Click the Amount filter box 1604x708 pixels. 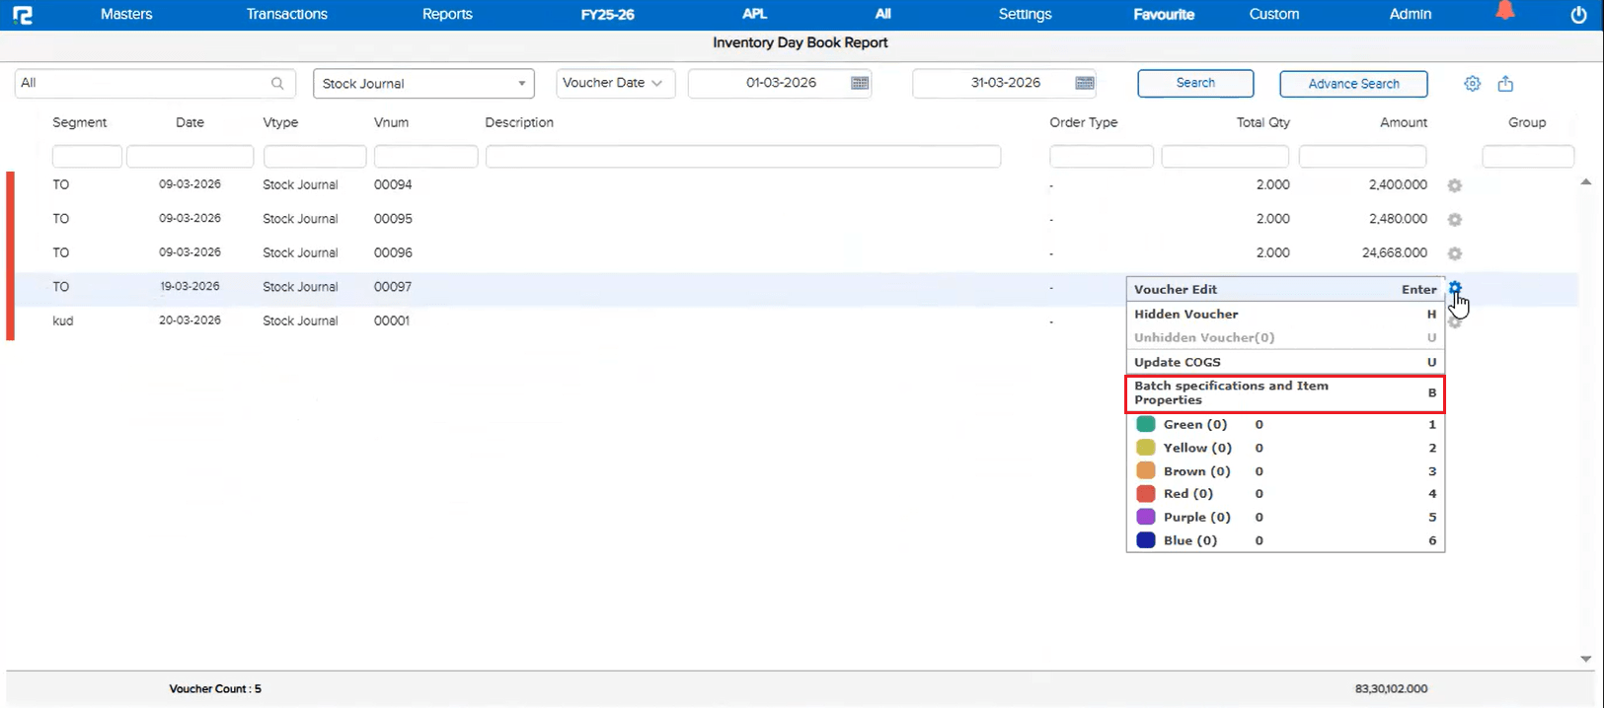pos(1362,157)
